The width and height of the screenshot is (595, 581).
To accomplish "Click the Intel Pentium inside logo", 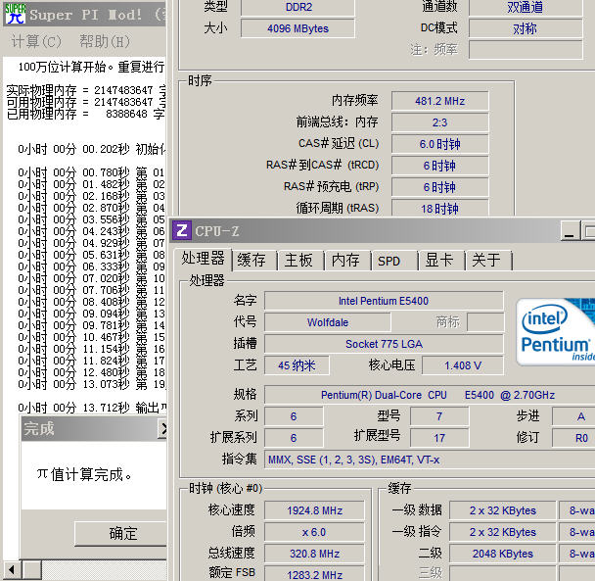I will tap(556, 332).
